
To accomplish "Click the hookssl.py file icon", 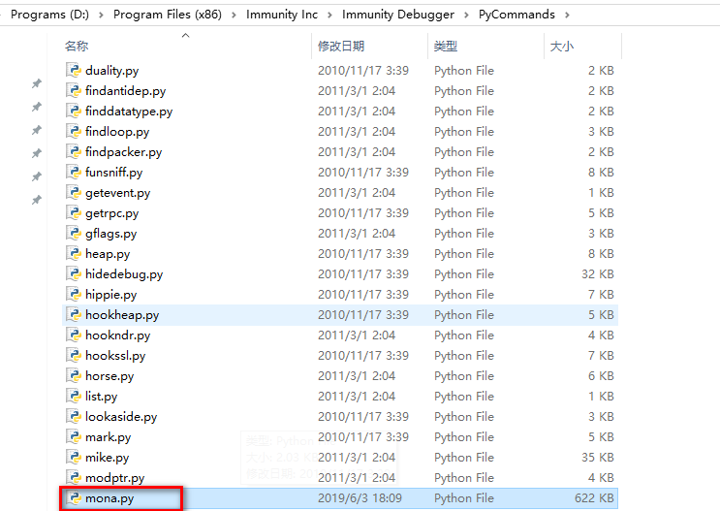I will click(x=74, y=355).
